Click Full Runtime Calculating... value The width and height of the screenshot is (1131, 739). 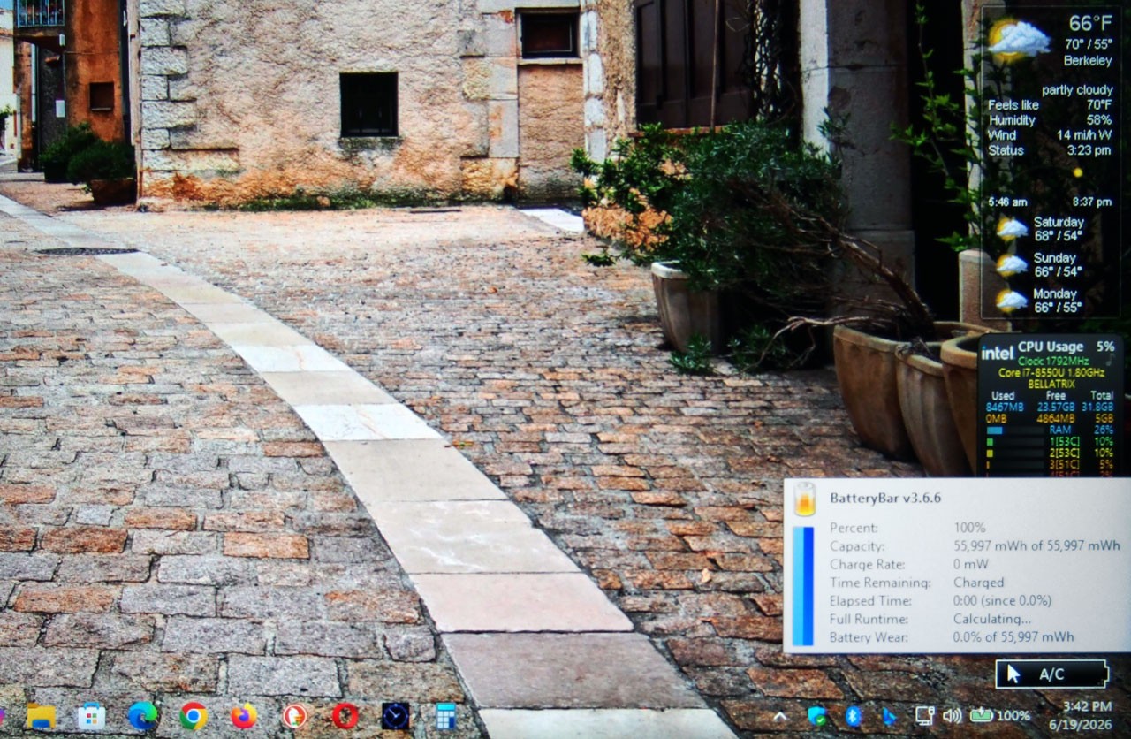coord(991,619)
